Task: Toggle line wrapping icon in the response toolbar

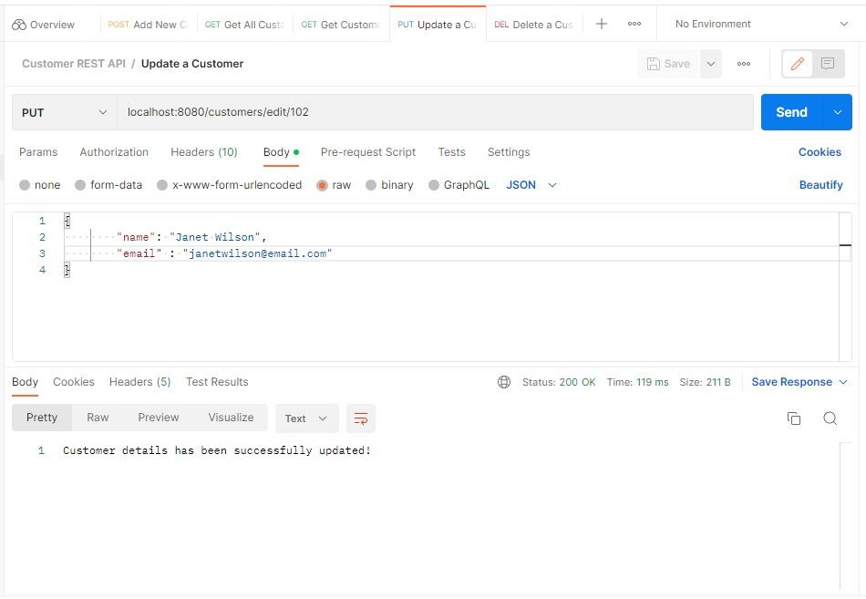Action: coord(361,418)
